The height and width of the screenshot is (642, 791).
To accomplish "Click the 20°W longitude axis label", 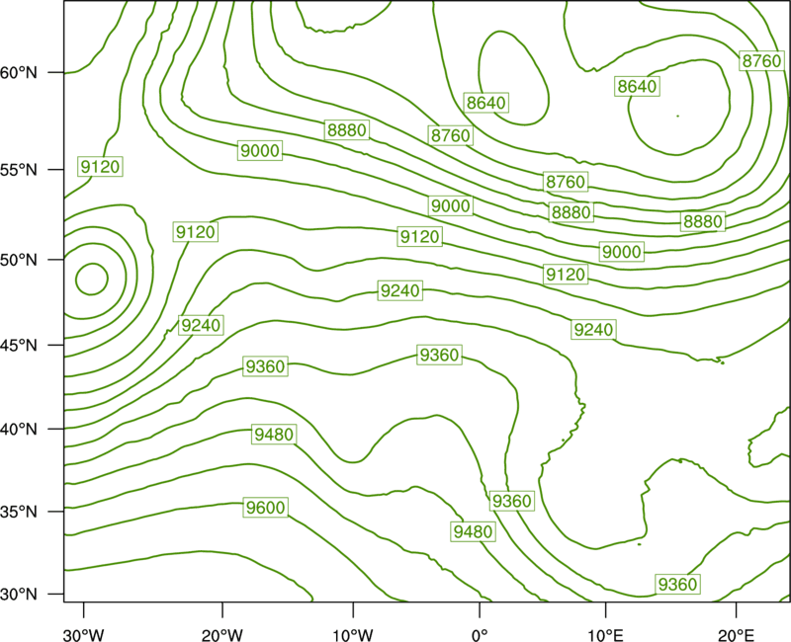I will 222,634.
